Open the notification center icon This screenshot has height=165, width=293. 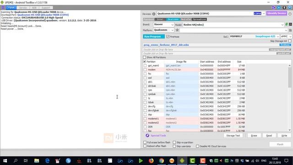coord(286,161)
